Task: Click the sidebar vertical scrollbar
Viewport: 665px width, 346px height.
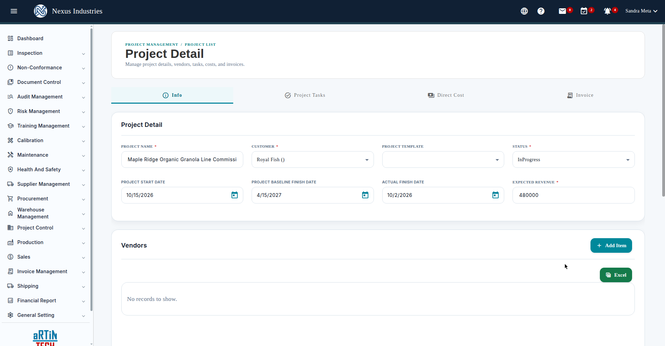Action: [91, 170]
